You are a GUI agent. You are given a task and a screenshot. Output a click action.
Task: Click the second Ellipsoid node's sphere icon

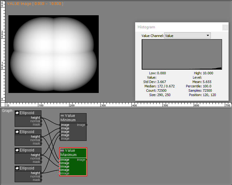click(x=17, y=132)
